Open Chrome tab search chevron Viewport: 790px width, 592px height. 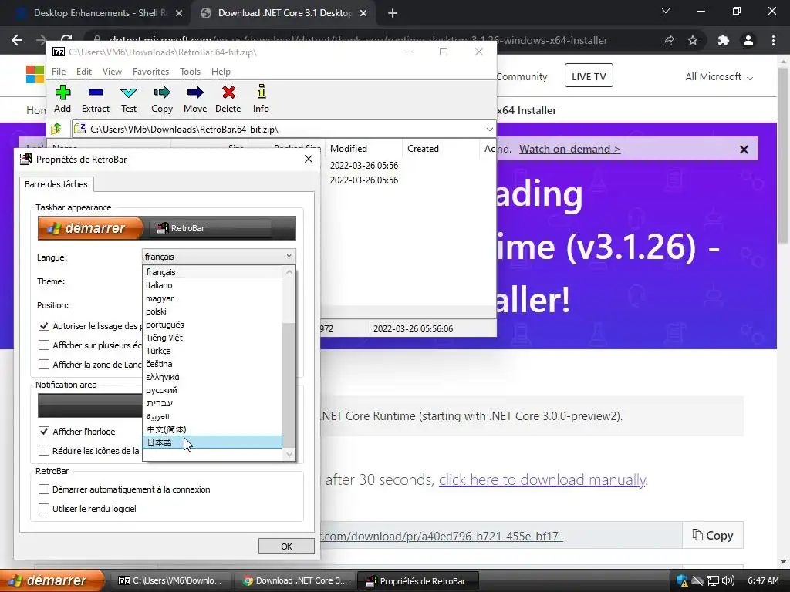point(666,11)
